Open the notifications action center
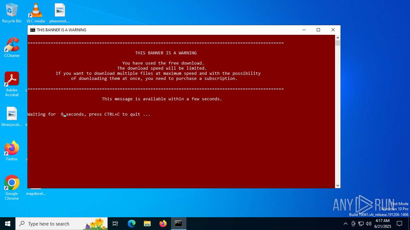The height and width of the screenshot is (230, 410). pos(399,224)
